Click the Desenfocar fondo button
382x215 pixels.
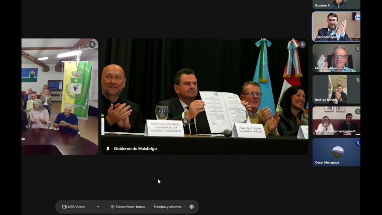pos(128,207)
